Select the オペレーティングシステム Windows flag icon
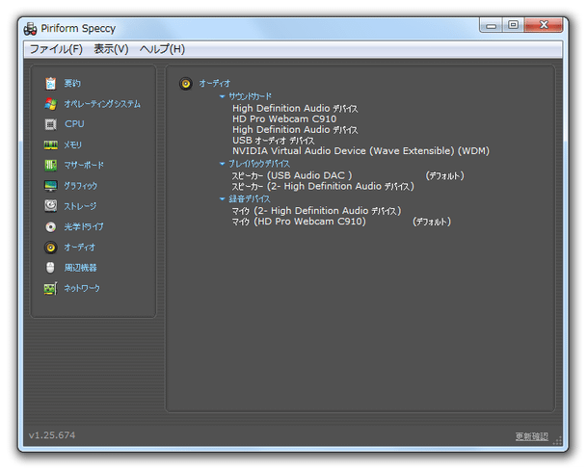This screenshot has height=472, width=587. click(x=50, y=104)
